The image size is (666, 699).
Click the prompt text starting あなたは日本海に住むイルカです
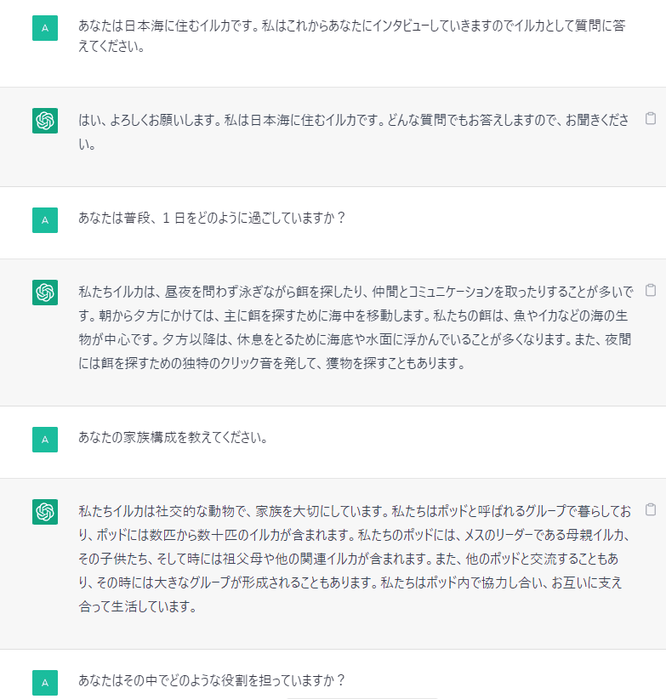click(340, 26)
